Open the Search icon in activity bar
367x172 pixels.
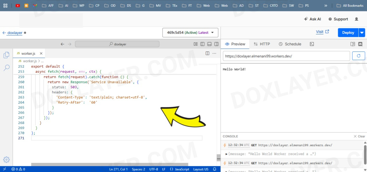click(x=6, y=68)
